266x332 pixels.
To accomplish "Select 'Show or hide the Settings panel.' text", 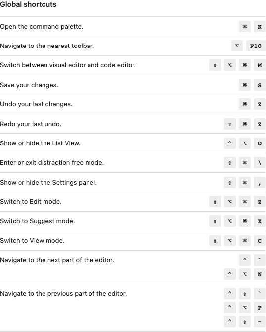I will click(x=48, y=182).
